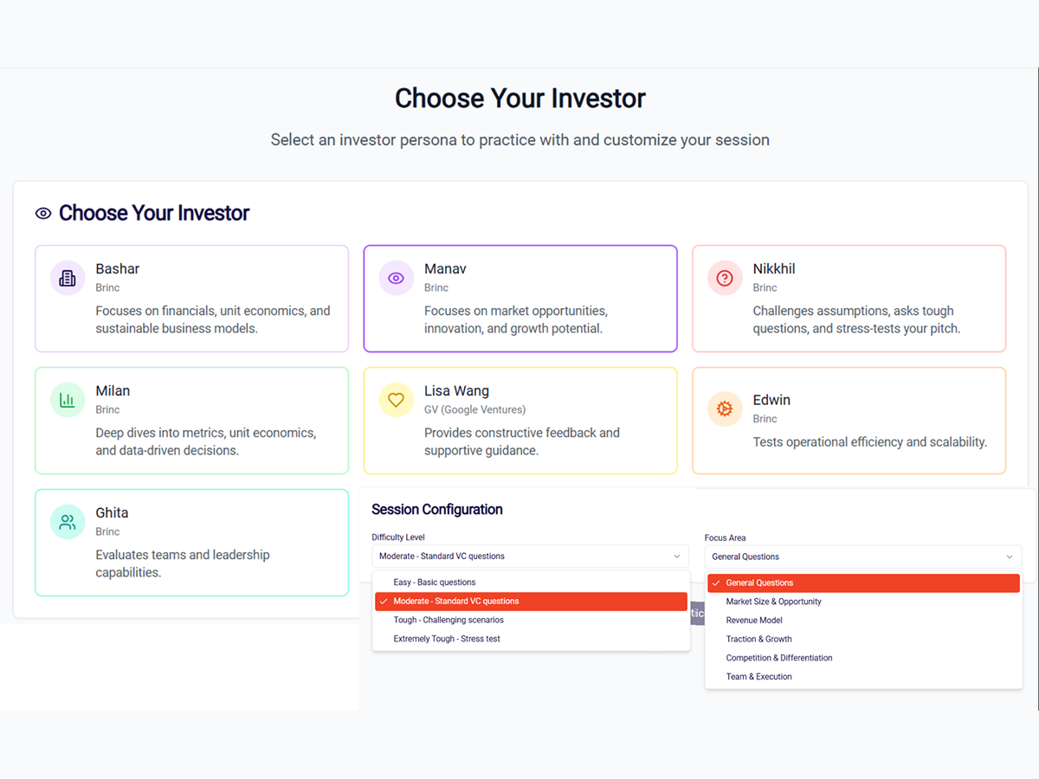Open the Focus Area dropdown chevron
This screenshot has height=779, width=1039.
tap(1010, 557)
